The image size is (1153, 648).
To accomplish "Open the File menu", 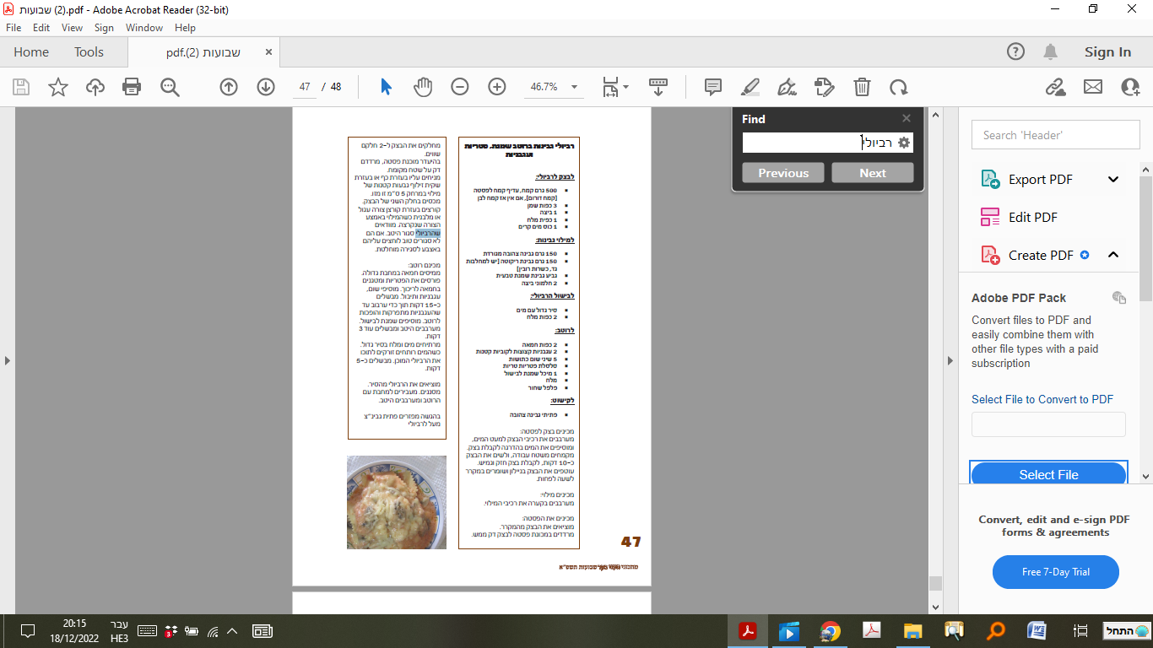I will tap(14, 28).
